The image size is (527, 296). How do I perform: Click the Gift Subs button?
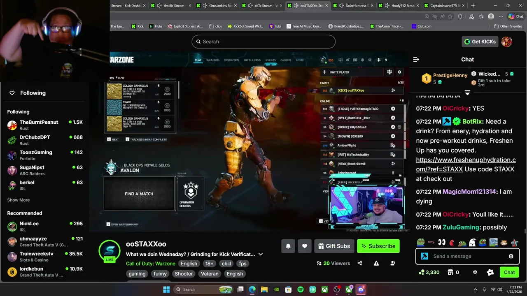pos(334,246)
